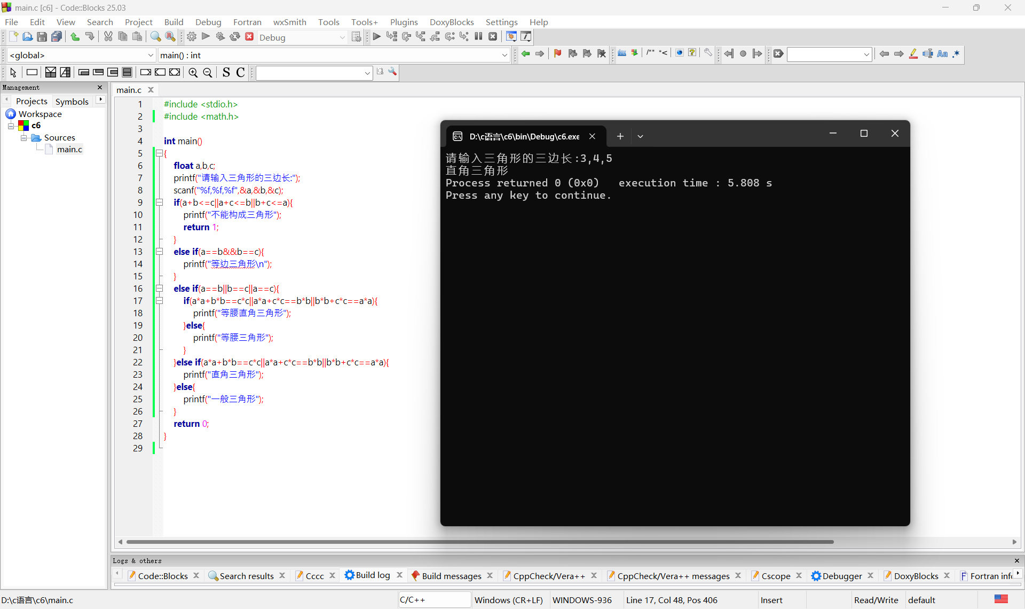Switch to Symbols tab in Management
Image resolution: width=1025 pixels, height=609 pixels.
[72, 101]
